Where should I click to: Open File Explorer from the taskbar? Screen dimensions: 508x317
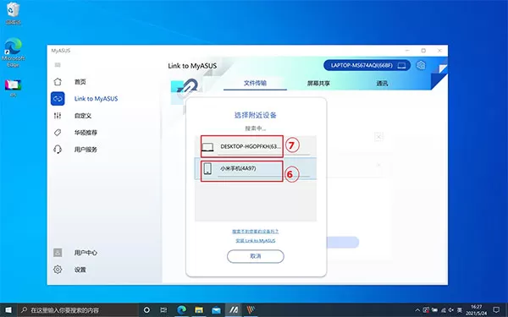pyautogui.click(x=199, y=310)
